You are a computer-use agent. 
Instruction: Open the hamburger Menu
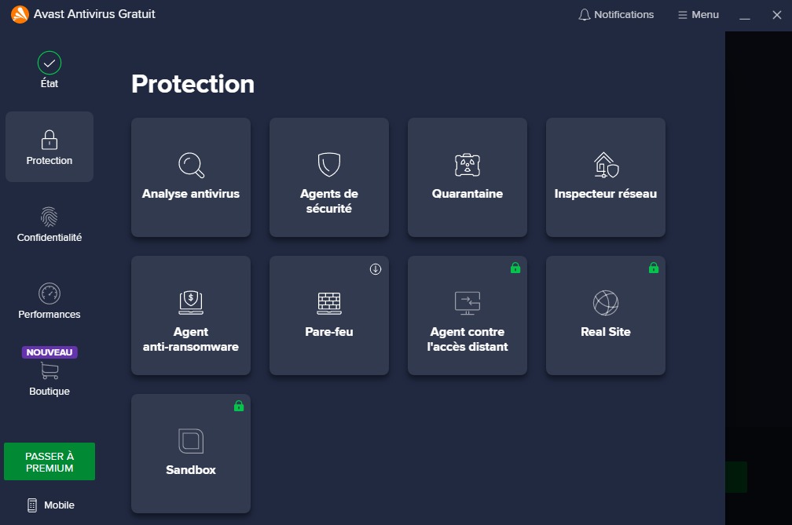[698, 15]
